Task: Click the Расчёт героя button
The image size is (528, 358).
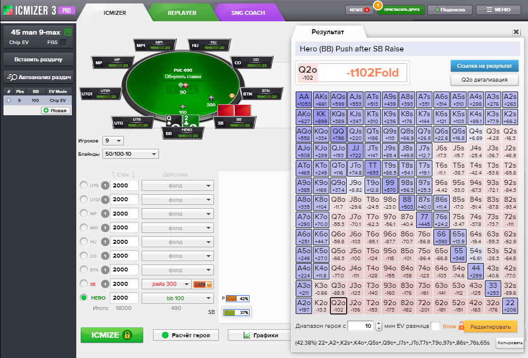Action: [186, 335]
